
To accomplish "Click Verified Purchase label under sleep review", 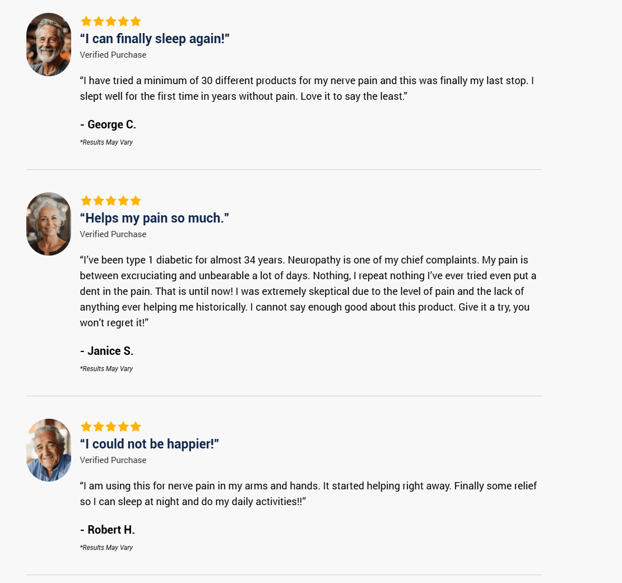I will click(113, 55).
